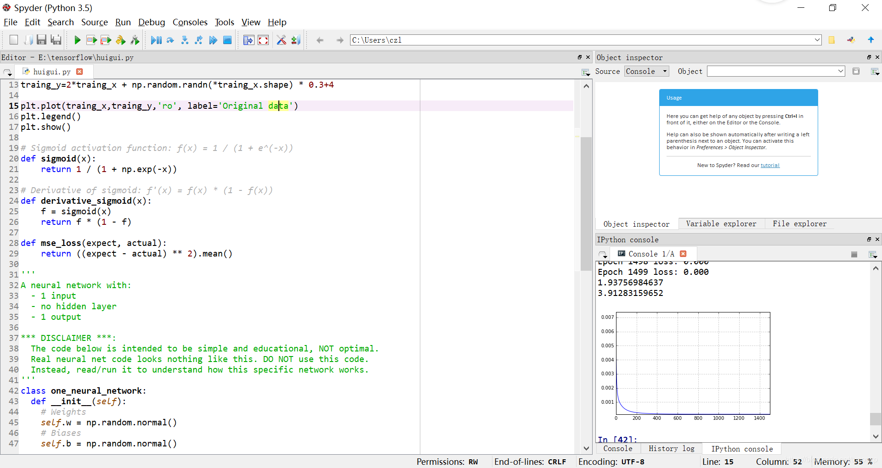Switch to the Variable explorer tab

coord(721,224)
